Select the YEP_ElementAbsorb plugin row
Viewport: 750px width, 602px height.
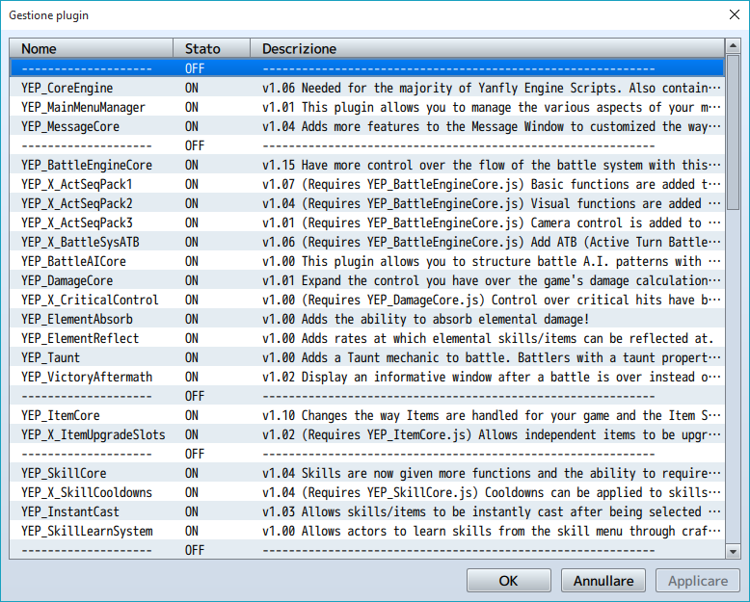pyautogui.click(x=367, y=319)
